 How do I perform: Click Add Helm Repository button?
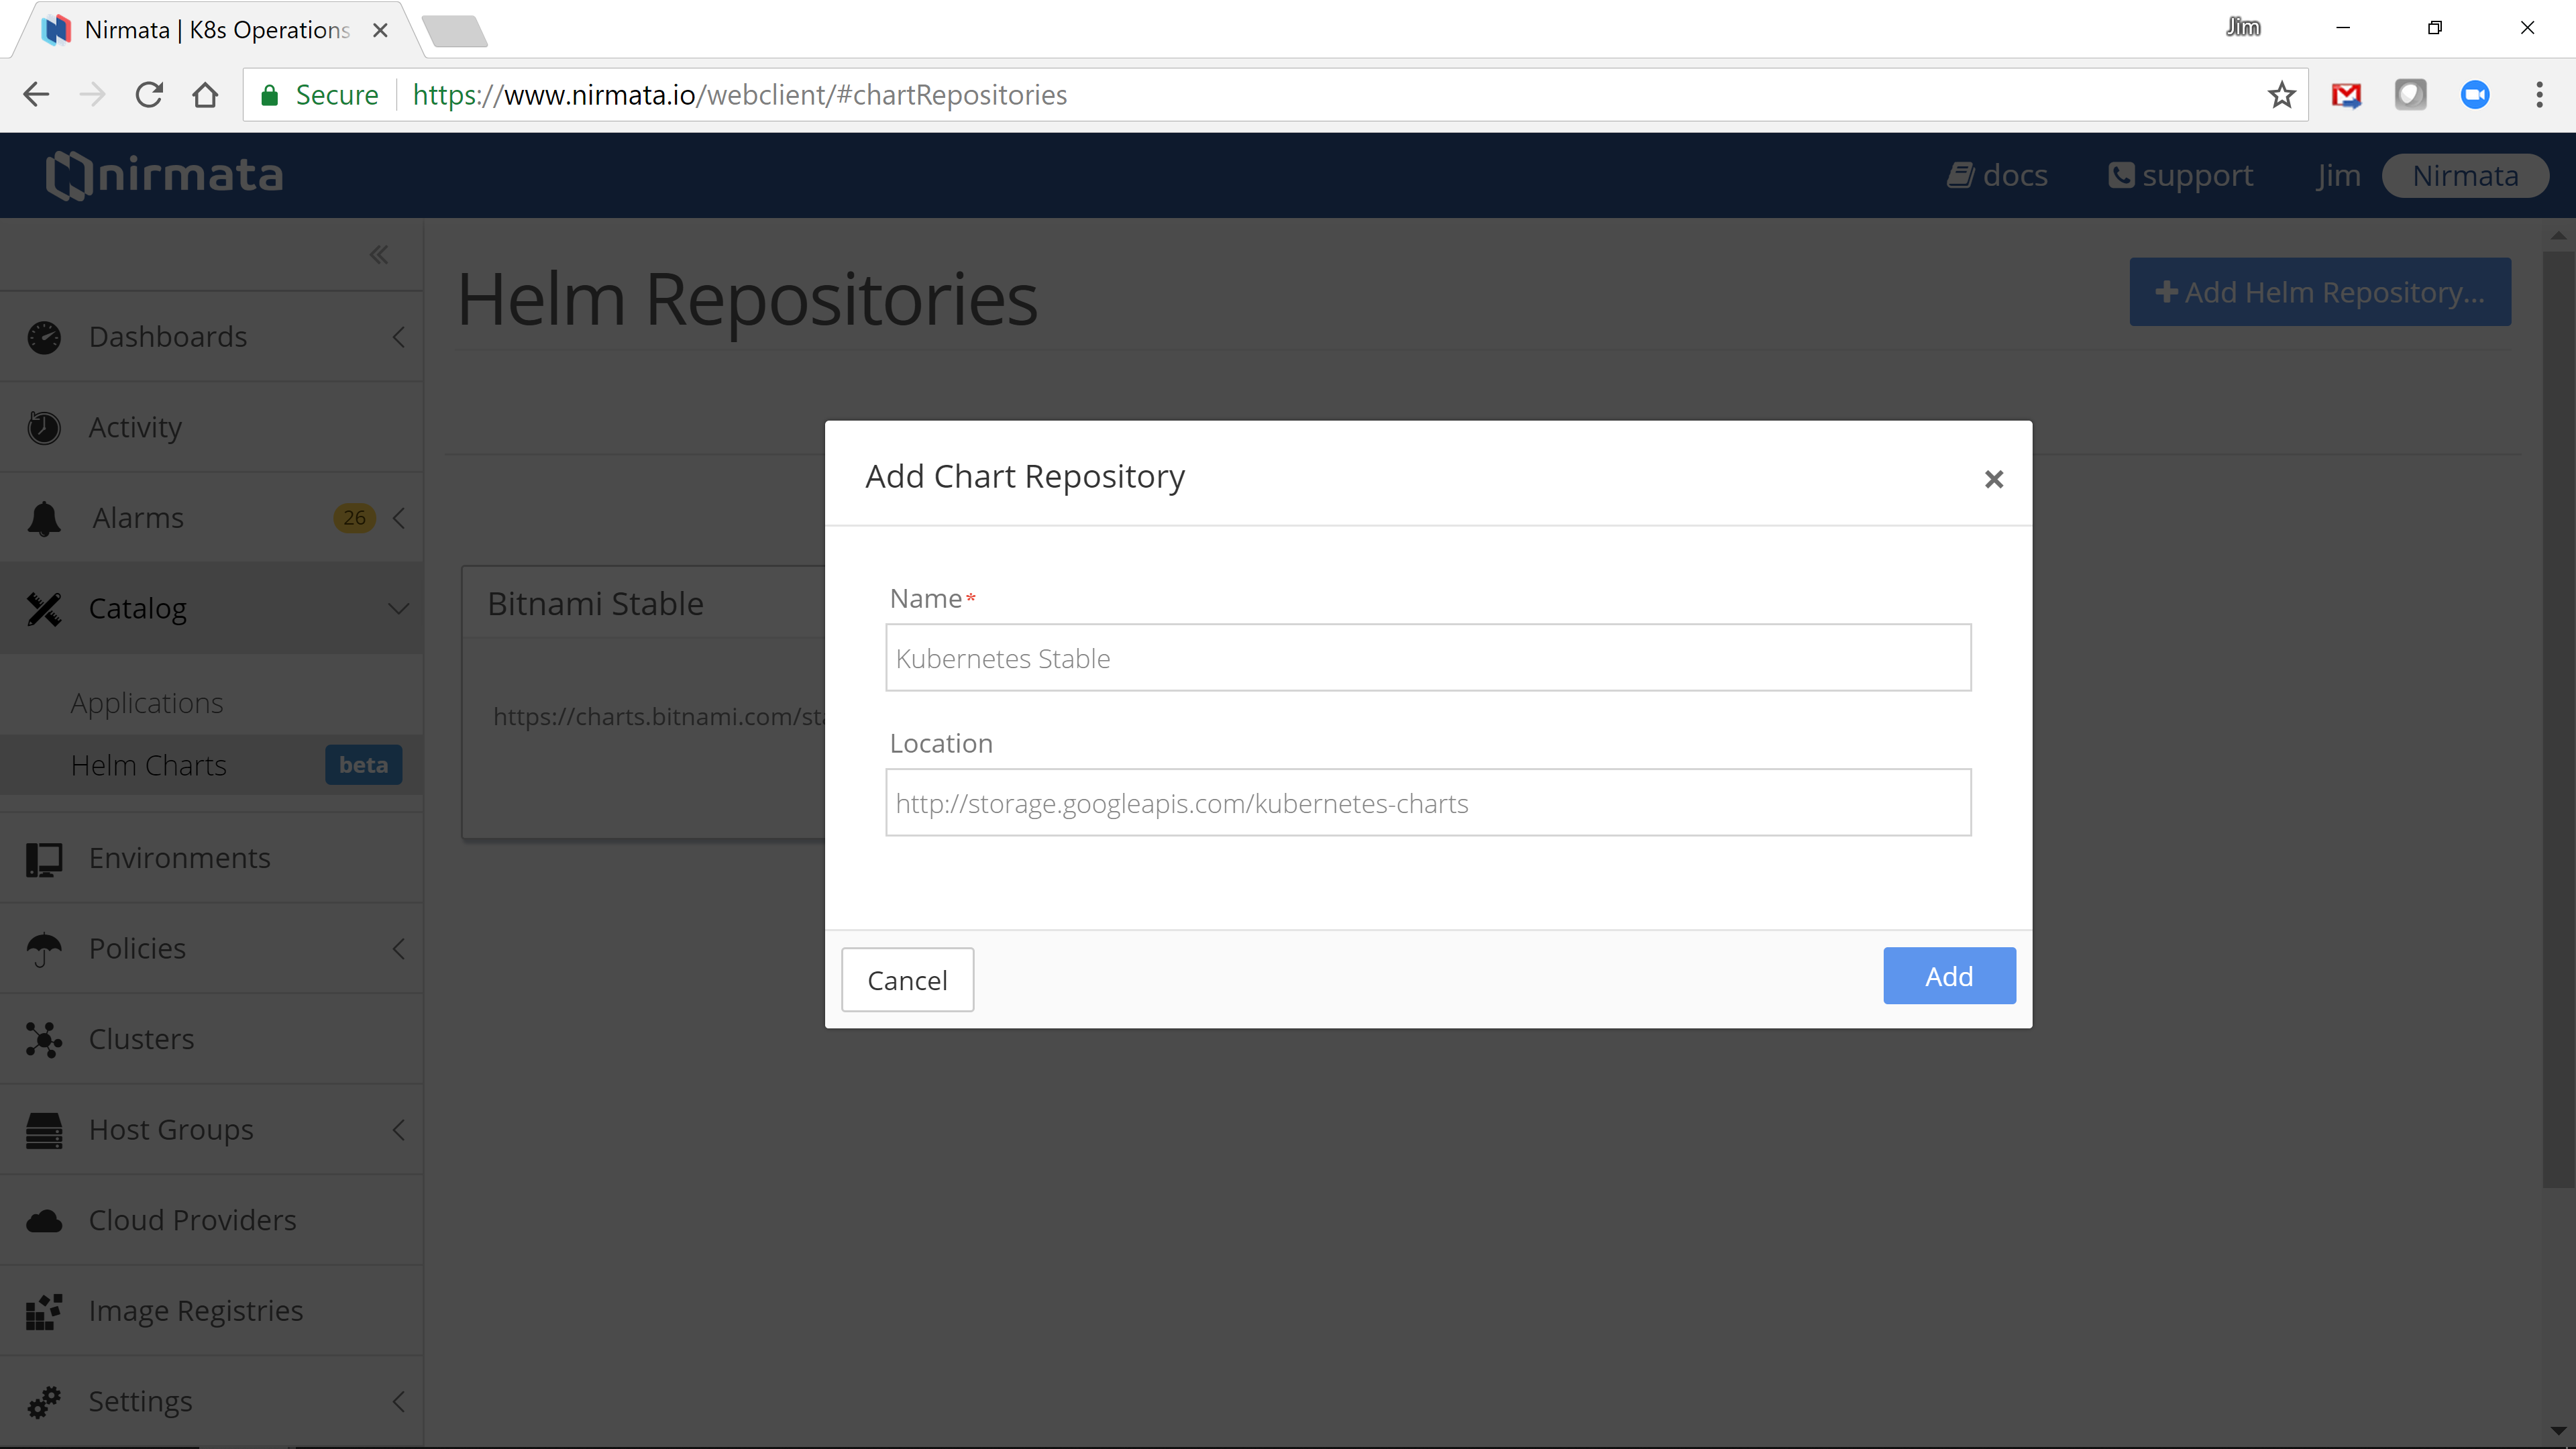[2319, 292]
